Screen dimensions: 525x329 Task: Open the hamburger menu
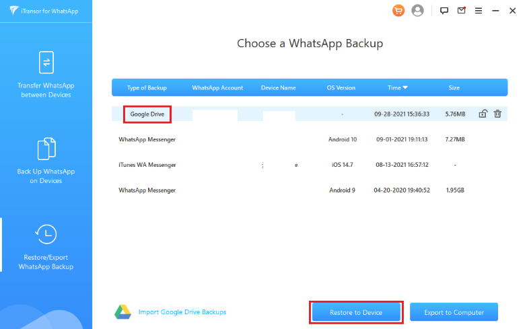point(479,11)
